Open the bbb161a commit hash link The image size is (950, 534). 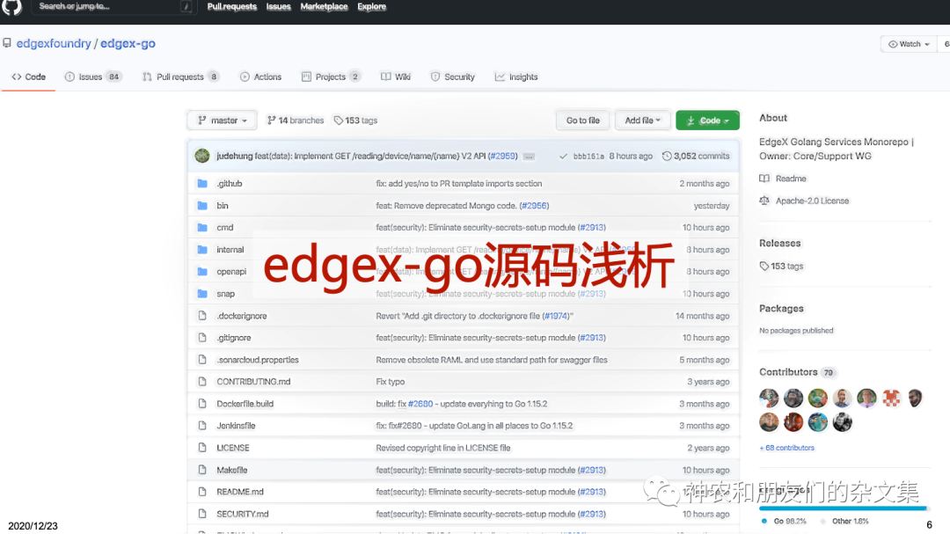(588, 157)
